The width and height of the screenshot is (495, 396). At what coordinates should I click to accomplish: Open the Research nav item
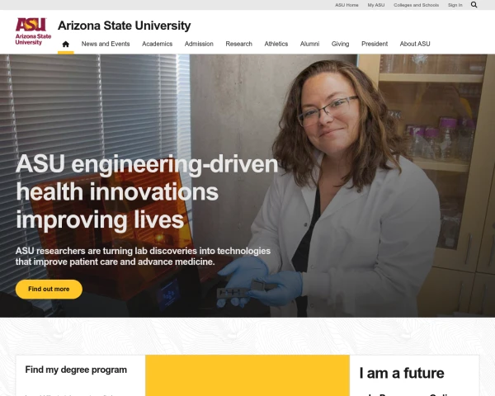(239, 44)
